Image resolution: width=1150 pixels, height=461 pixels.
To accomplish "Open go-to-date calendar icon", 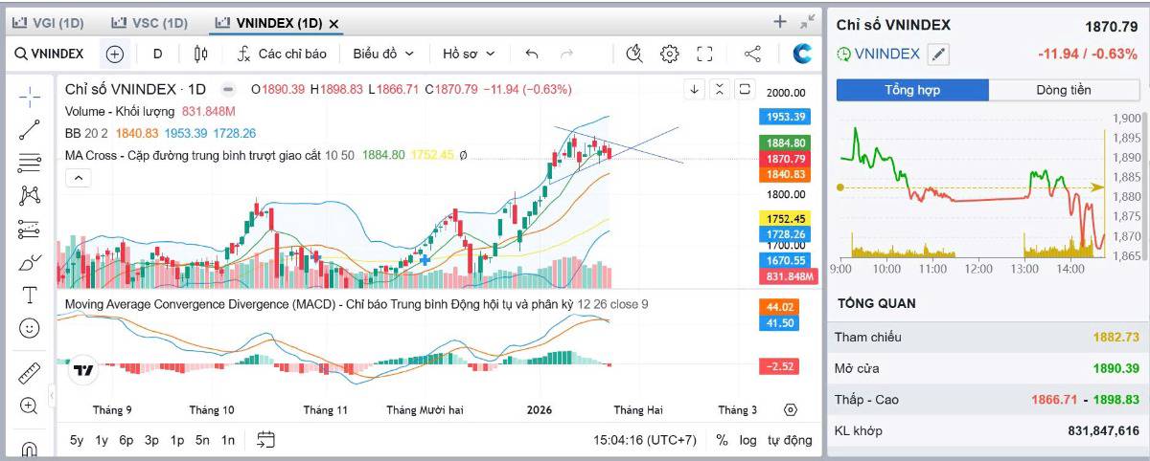I will pos(266,440).
